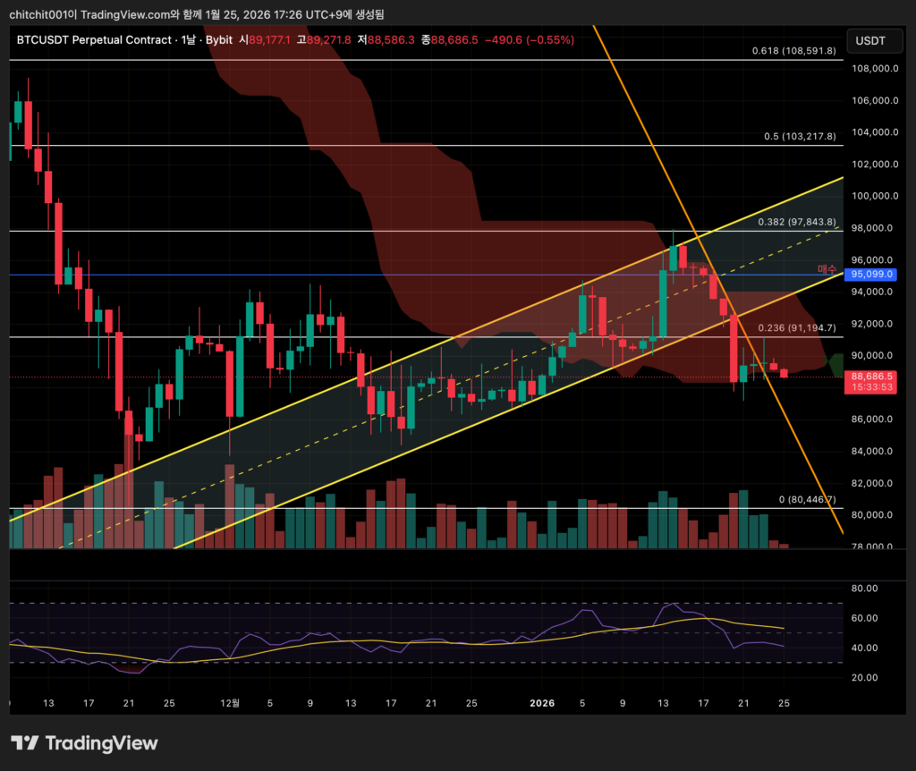
Task: Open the USDT currency selector
Action: [x=869, y=41]
